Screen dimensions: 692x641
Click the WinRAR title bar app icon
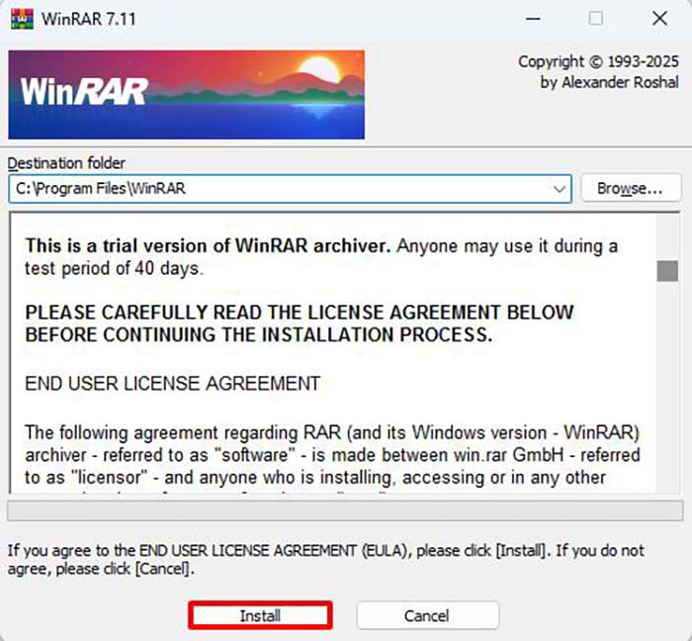22,19
